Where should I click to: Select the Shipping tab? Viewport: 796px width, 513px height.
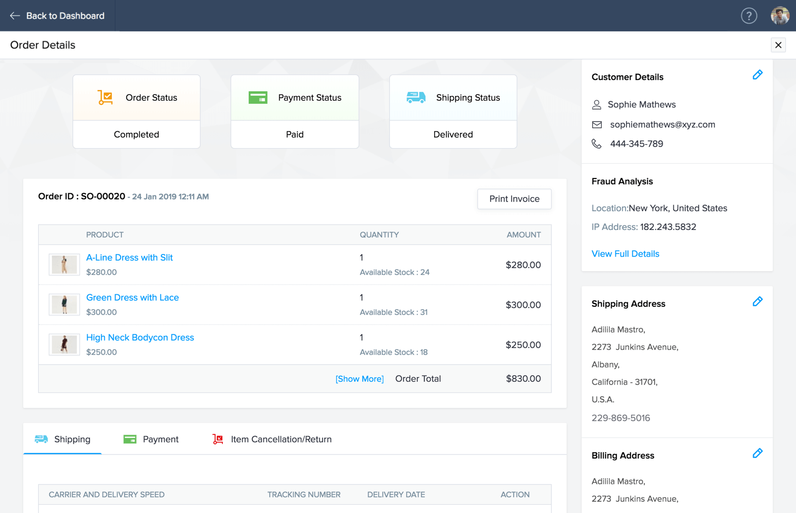click(63, 439)
